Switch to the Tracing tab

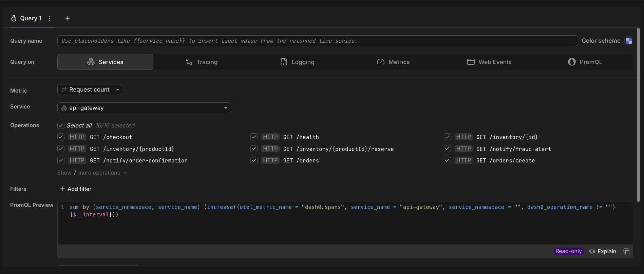pyautogui.click(x=202, y=62)
